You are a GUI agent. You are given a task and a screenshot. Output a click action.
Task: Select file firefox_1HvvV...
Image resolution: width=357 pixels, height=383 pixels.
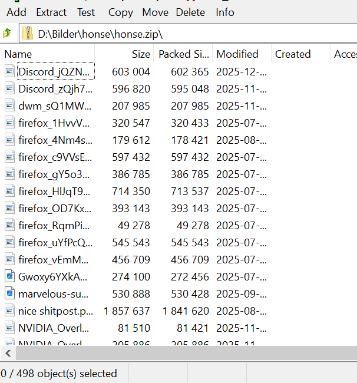click(x=54, y=123)
